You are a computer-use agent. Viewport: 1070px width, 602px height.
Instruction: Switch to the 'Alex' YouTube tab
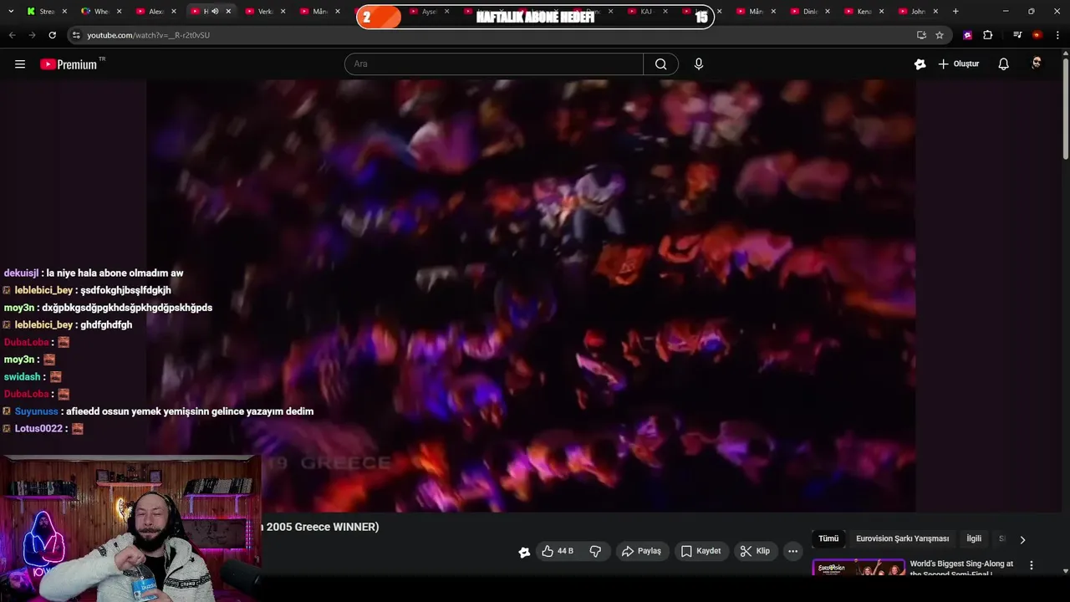tap(155, 12)
